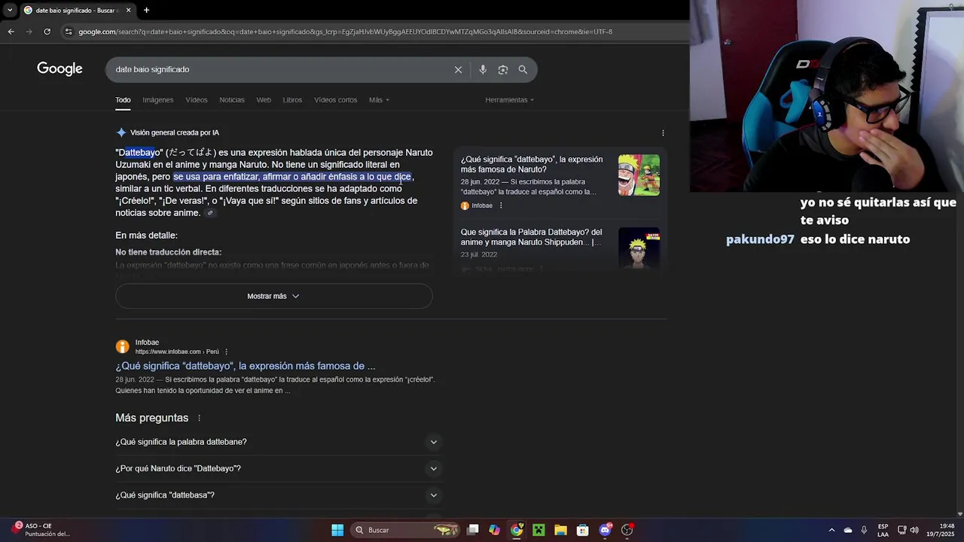Open OBS Studio from the taskbar

pos(627,530)
